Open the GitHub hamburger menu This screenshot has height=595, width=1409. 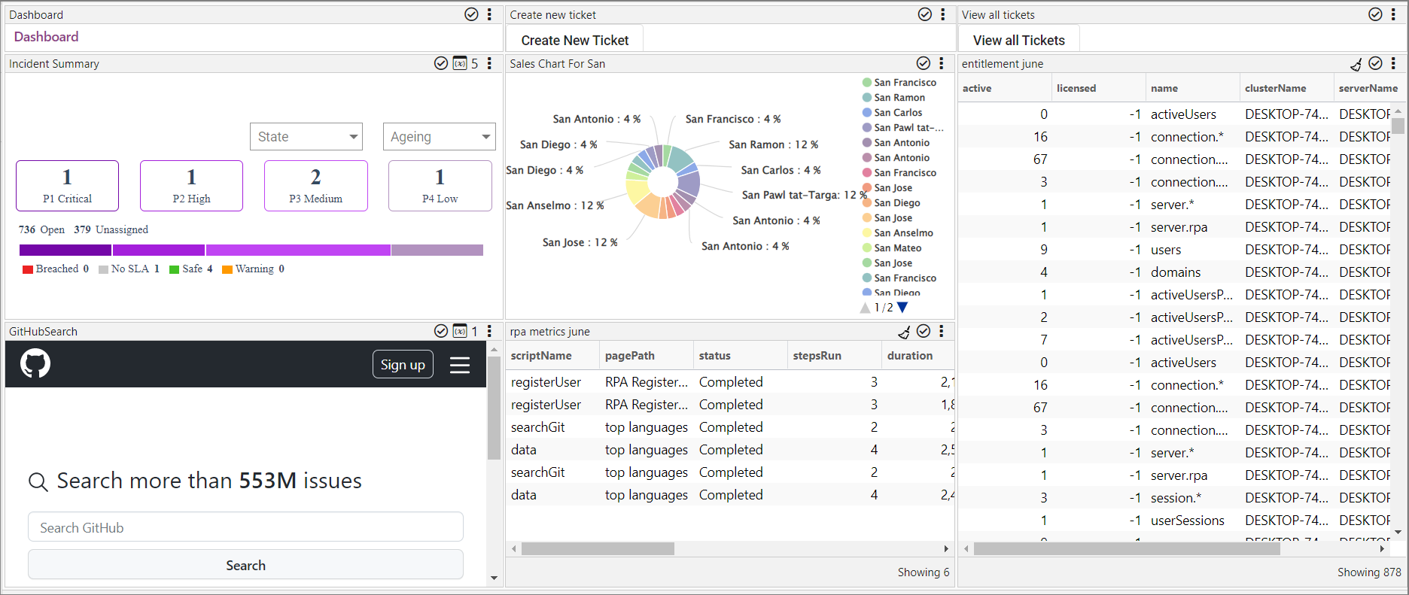(460, 365)
